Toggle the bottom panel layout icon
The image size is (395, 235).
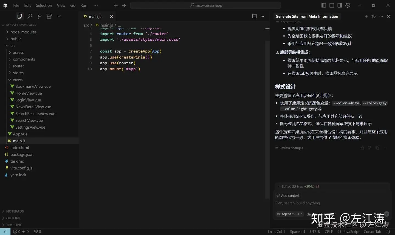[332, 5]
